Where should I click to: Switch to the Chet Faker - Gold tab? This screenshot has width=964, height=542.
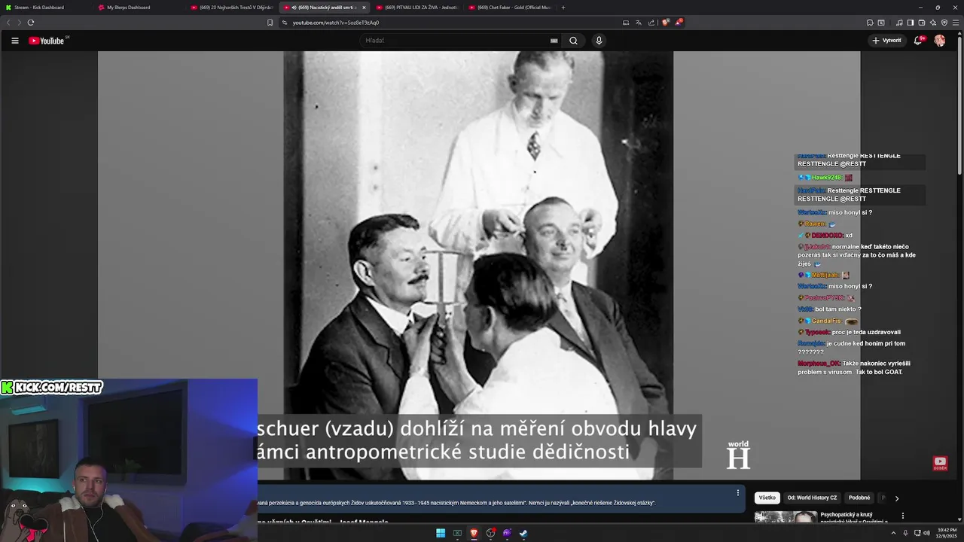[x=509, y=8]
